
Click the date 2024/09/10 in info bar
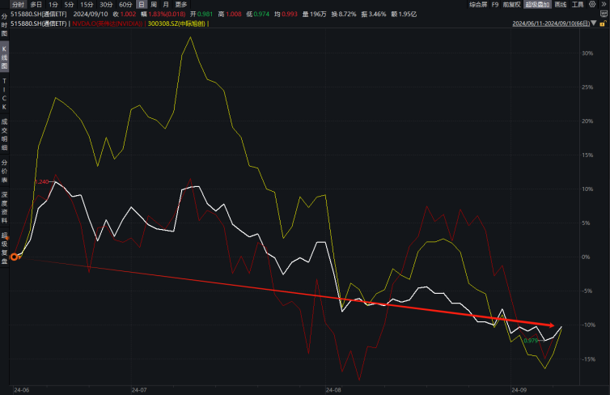[x=91, y=14]
